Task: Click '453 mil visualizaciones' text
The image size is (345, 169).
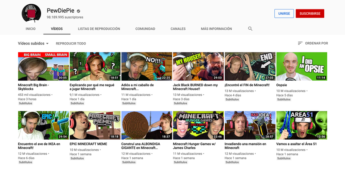Action: 34,95
